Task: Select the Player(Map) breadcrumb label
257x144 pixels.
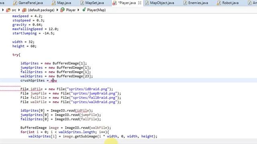Action: (96, 10)
